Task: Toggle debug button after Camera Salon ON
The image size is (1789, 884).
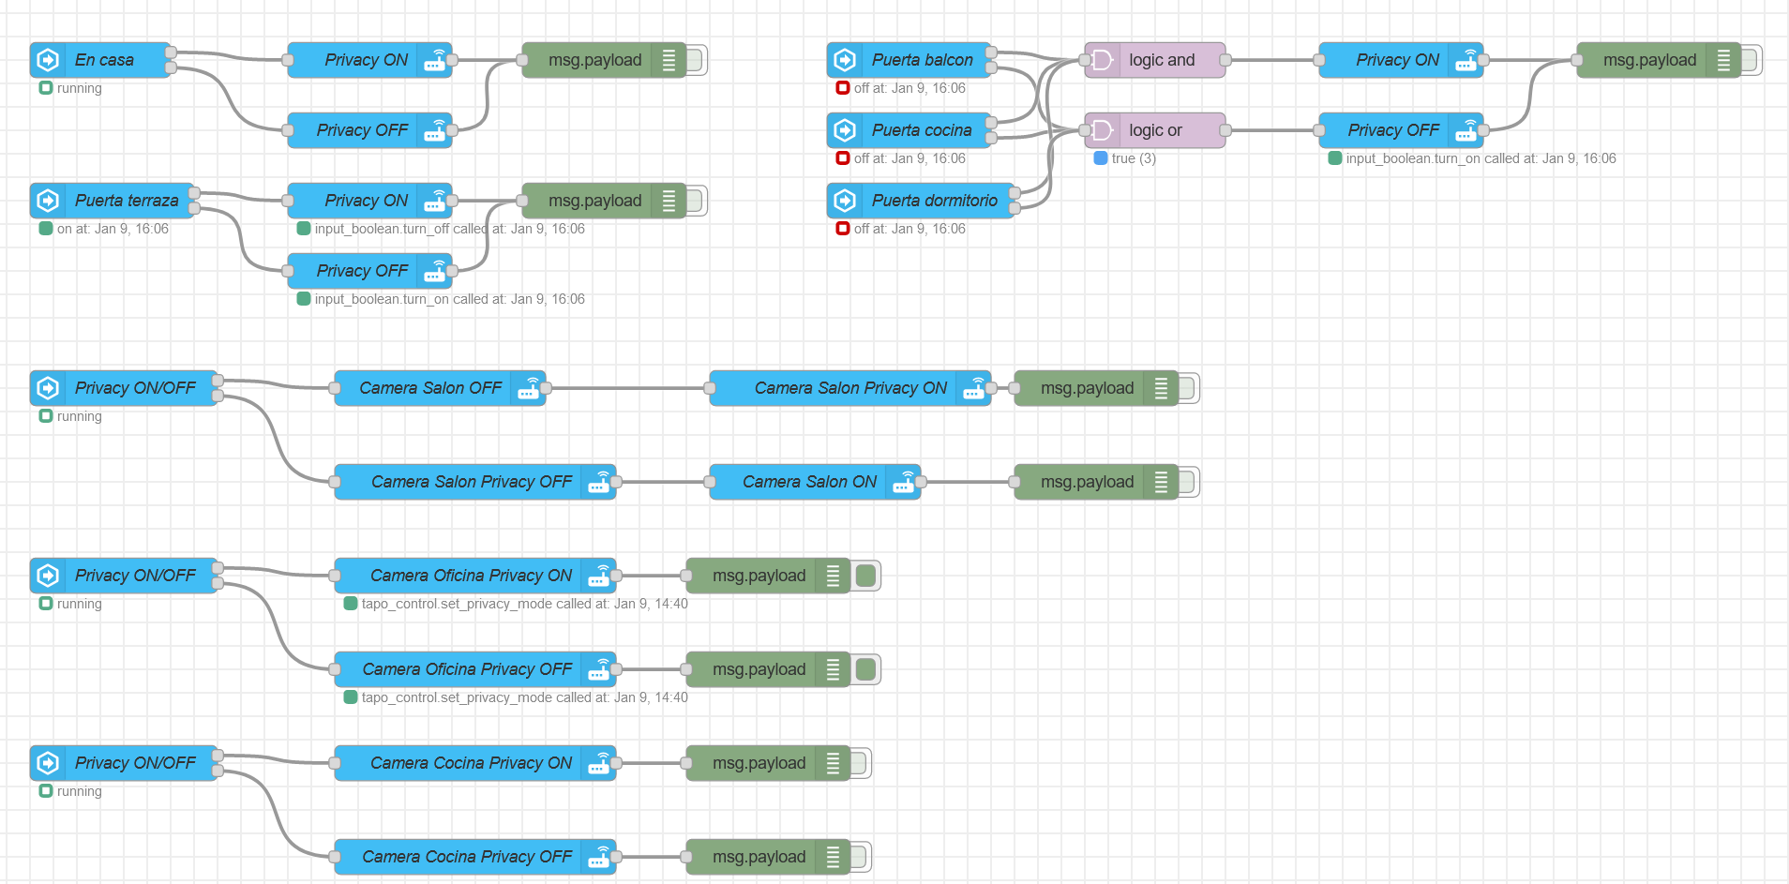Action: click(1187, 482)
